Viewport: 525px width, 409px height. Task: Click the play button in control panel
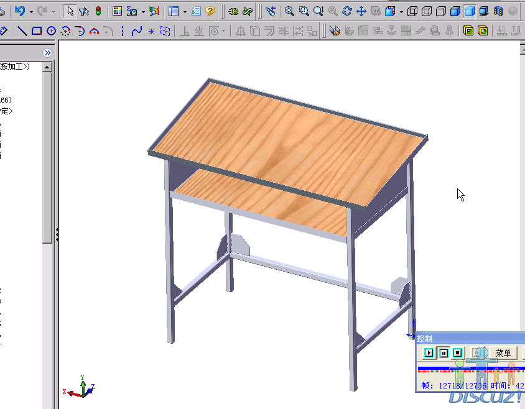tap(429, 353)
